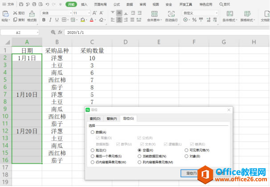Image resolution: width=270 pixels, height=187 pixels.
Task: Select the 列内容差异单元格(M) radio option
Action: [x=139, y=162]
